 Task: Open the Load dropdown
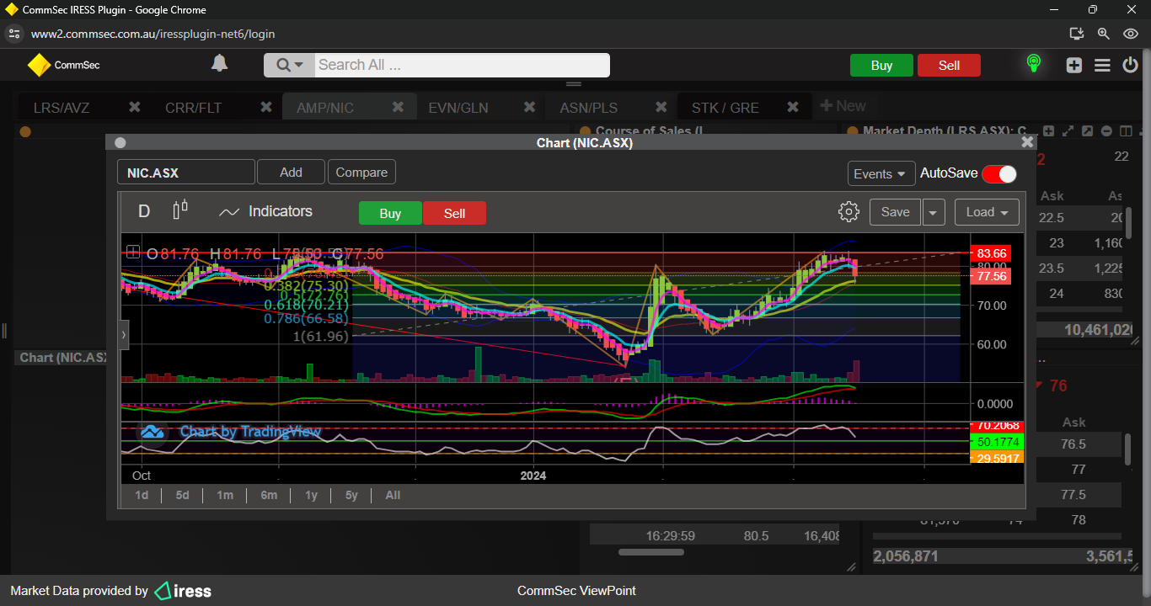coord(987,212)
